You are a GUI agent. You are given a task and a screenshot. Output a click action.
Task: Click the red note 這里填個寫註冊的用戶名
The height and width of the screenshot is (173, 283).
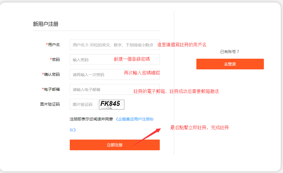(x=182, y=45)
